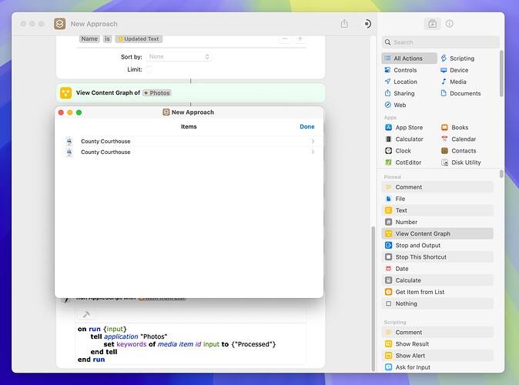Image resolution: width=519 pixels, height=385 pixels.
Task: Open the Calculator app actions
Action: pyautogui.click(x=404, y=139)
